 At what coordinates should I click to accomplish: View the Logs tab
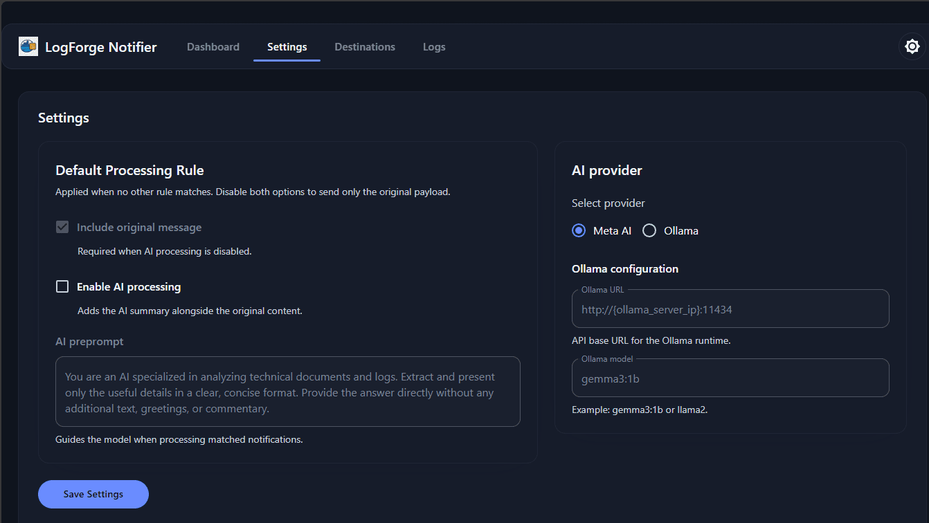[434, 46]
